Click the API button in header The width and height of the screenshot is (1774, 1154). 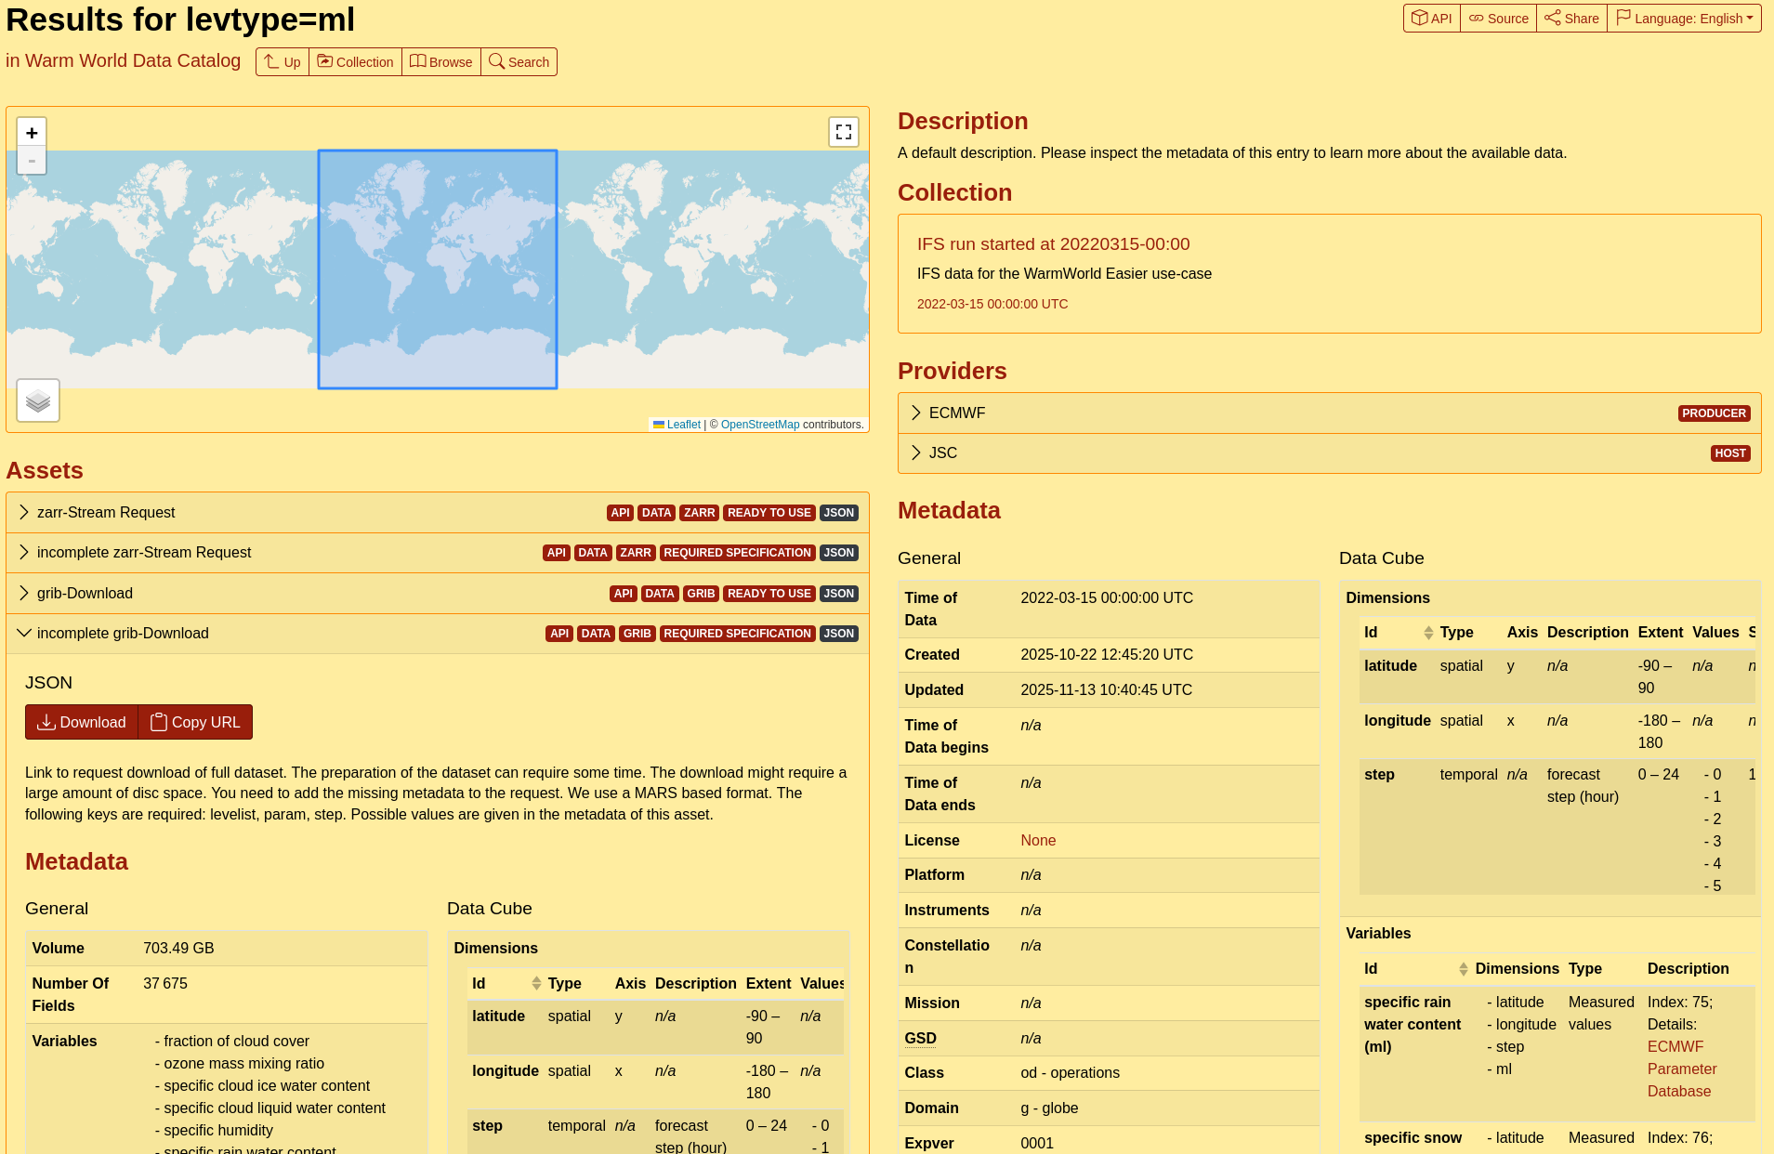(1432, 19)
